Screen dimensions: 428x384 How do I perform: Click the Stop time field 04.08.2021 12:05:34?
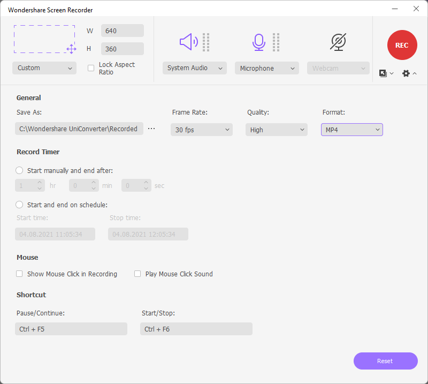coord(148,234)
